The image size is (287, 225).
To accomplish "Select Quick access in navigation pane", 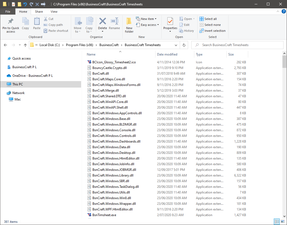I will click(x=21, y=58).
